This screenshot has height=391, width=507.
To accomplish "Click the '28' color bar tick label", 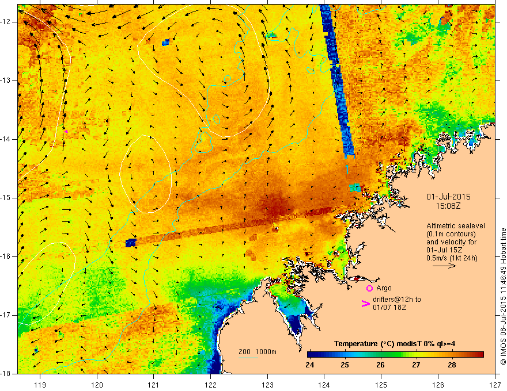I will 452,365.
